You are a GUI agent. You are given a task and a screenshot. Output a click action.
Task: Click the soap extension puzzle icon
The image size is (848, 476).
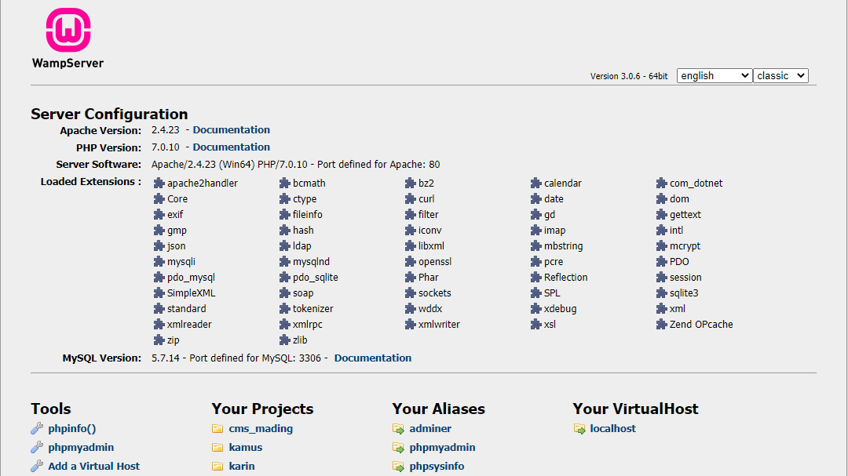click(284, 293)
